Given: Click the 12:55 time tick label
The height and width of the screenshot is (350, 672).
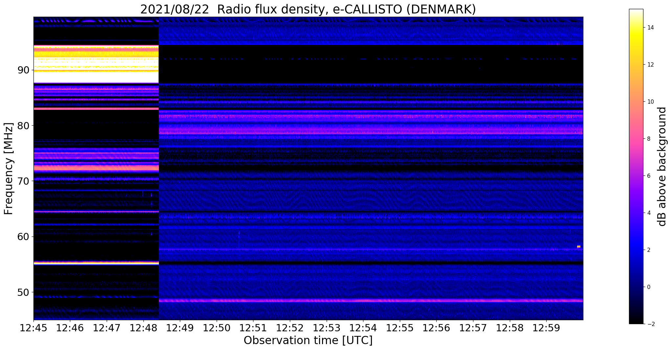Looking at the screenshot, I should click(400, 328).
